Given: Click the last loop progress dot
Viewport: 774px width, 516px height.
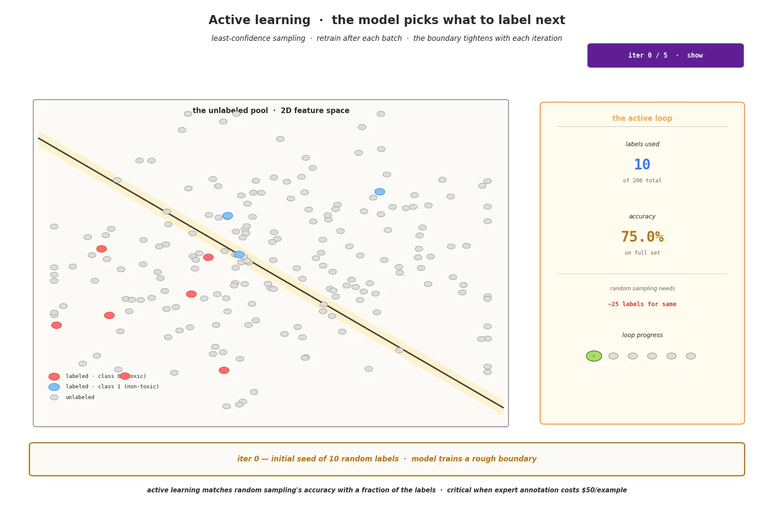Looking at the screenshot, I should coord(691,356).
